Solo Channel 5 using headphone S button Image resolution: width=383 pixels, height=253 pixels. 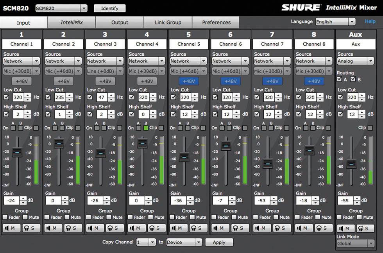coord(199,228)
